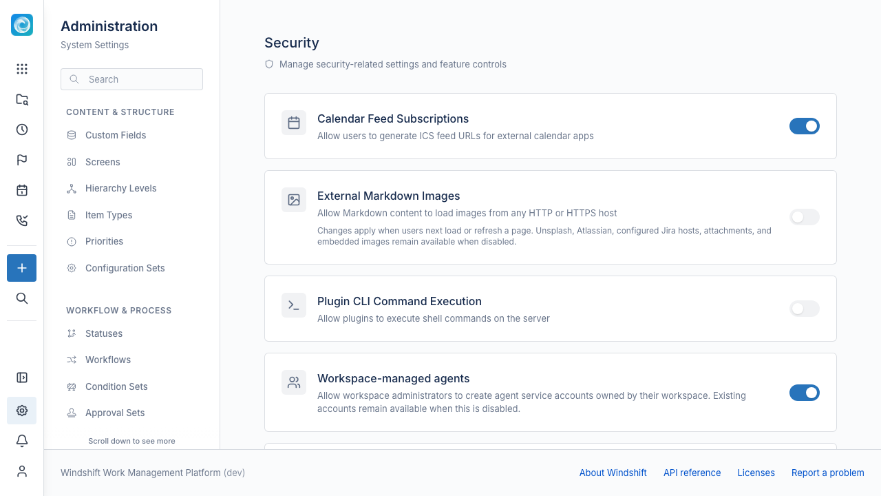Viewport: 881px width, 496px height.
Task: Click the Hierarchy Levels tree icon
Action: click(x=72, y=189)
